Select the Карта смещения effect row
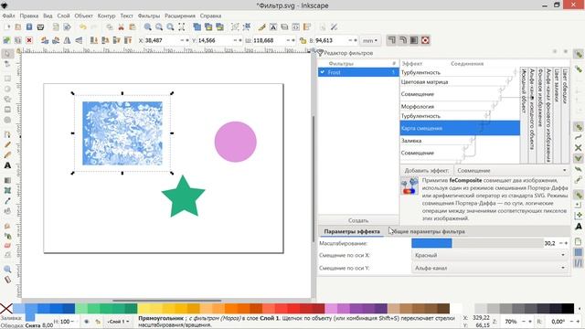Screen dimensions: 585x329 [460, 128]
